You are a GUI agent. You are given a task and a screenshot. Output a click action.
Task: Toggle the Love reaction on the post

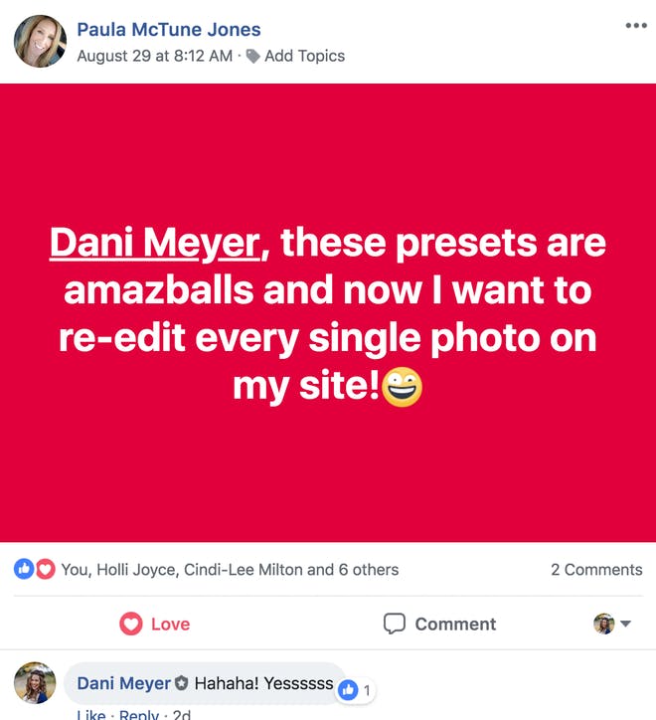[155, 624]
